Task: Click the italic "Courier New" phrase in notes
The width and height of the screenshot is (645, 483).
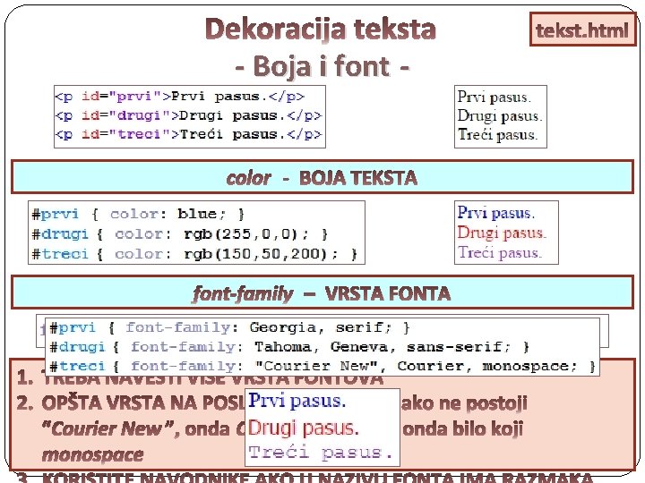Action: pyautogui.click(x=107, y=429)
